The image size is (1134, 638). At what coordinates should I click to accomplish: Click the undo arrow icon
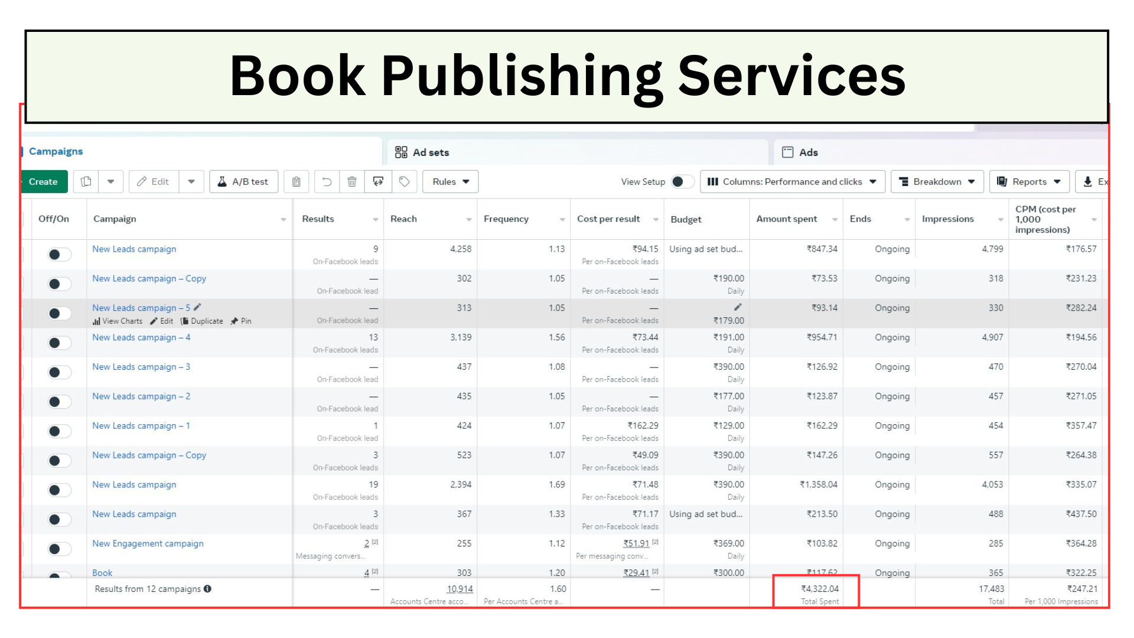click(x=327, y=181)
